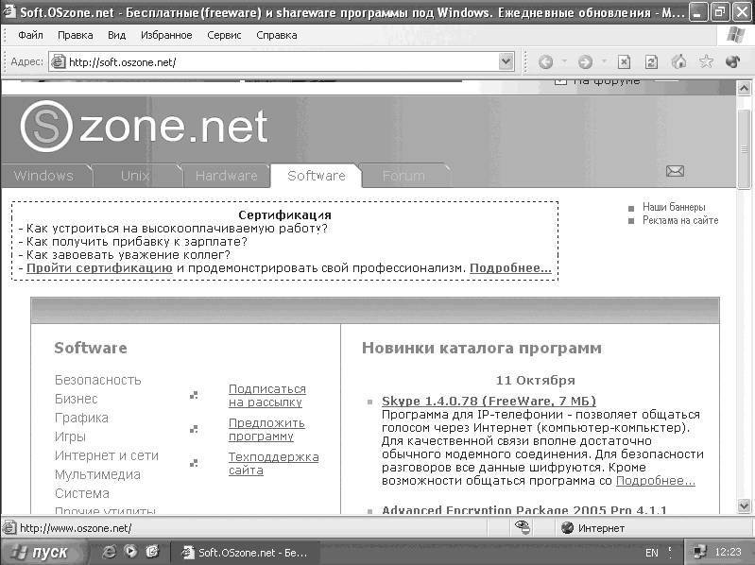
Task: Click the network tray icon near the clock
Action: (x=699, y=552)
